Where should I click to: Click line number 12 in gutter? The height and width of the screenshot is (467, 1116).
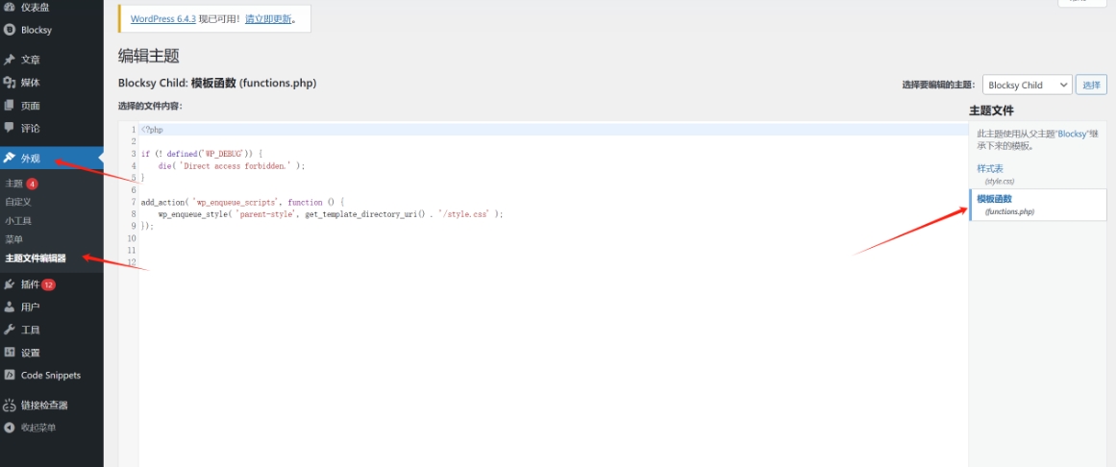pyautogui.click(x=131, y=262)
